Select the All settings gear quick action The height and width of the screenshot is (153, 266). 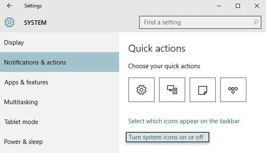point(141,90)
